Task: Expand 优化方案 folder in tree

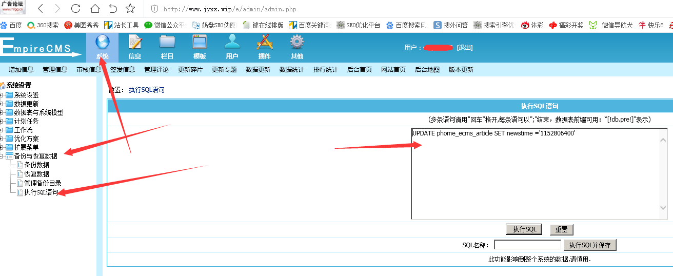Action: click(x=2, y=139)
